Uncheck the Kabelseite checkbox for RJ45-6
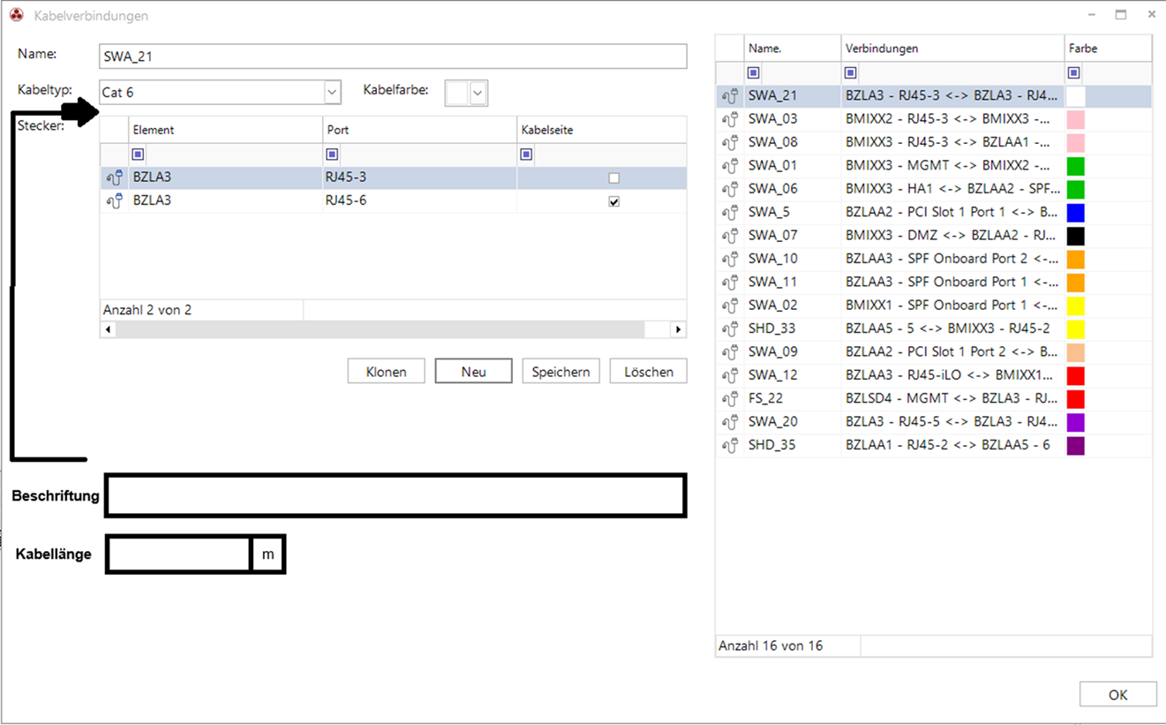This screenshot has height=725, width=1166. pyautogui.click(x=614, y=201)
